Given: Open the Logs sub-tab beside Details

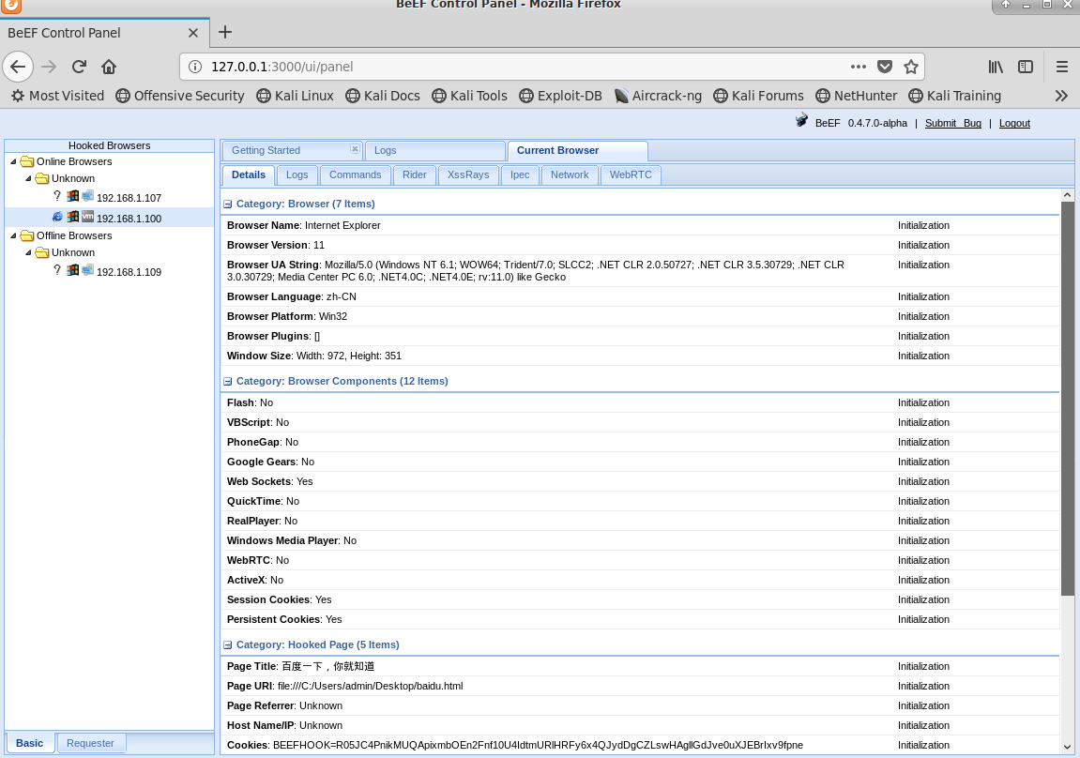Looking at the screenshot, I should (x=297, y=174).
